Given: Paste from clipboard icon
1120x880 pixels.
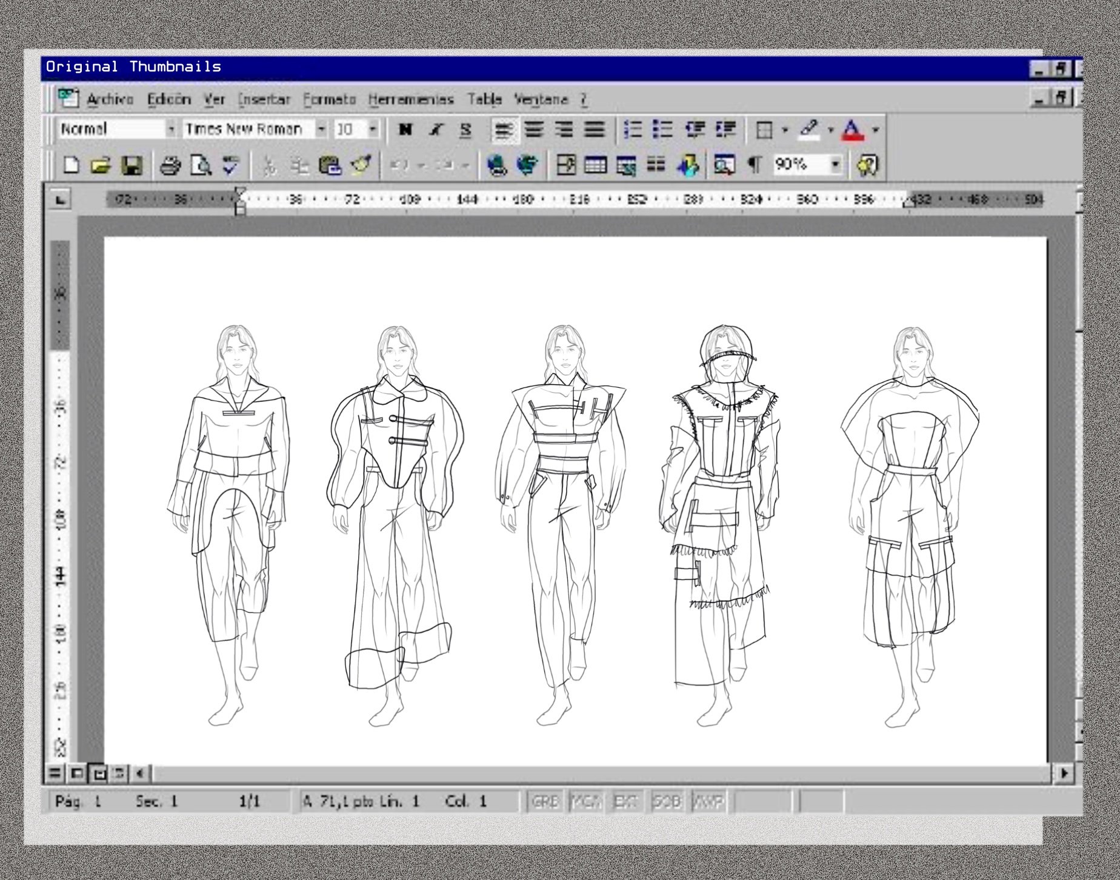Looking at the screenshot, I should tap(330, 165).
